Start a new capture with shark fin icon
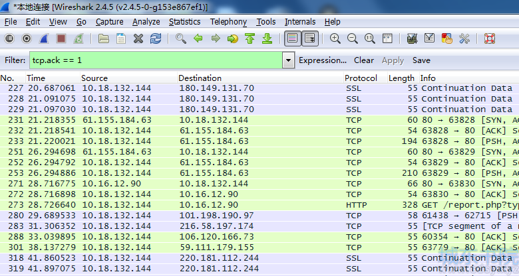 44,38
